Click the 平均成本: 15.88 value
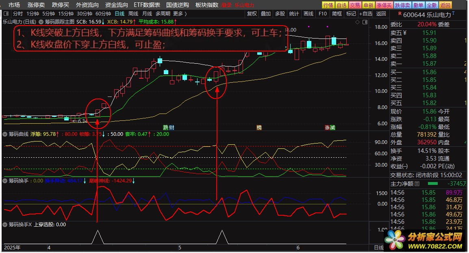469x253 pixels. [x=157, y=22]
